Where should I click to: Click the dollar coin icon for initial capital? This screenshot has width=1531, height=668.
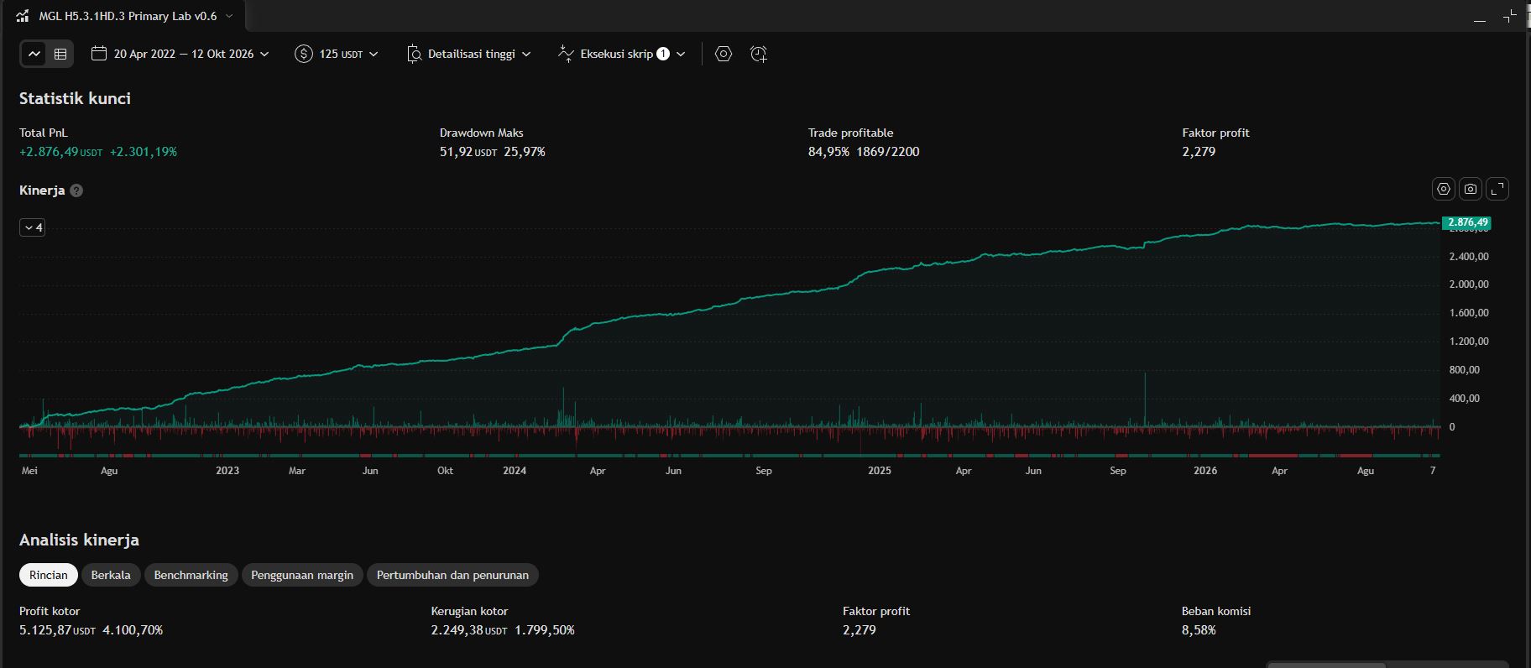(304, 54)
